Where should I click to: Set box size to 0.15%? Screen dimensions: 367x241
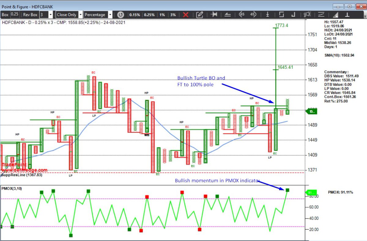click(x=135, y=15)
